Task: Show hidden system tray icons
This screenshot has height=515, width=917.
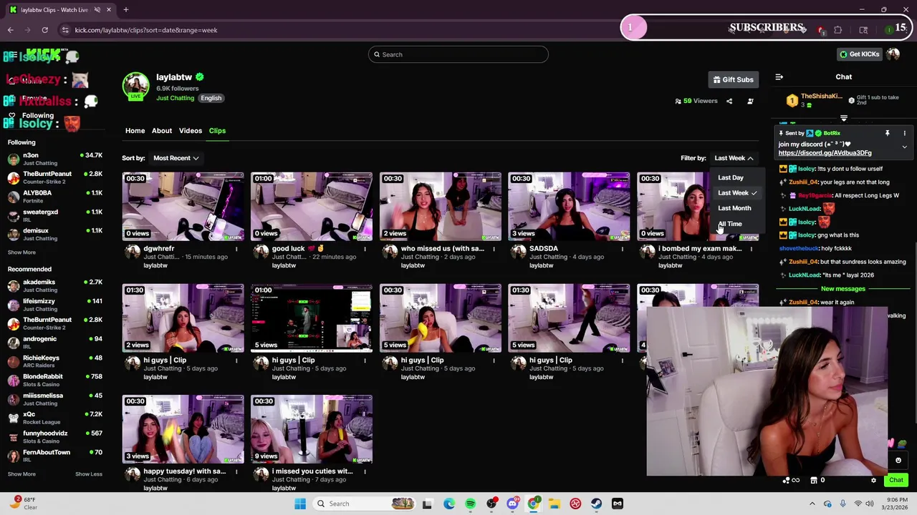Action: [x=812, y=504]
